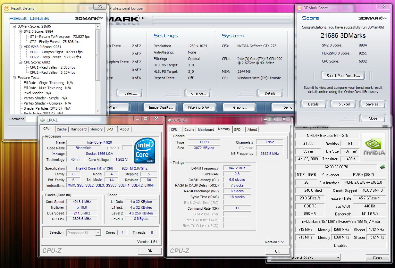Click the right CPU-Z window title icon
The width and height of the screenshot is (395, 268).
(x=170, y=121)
